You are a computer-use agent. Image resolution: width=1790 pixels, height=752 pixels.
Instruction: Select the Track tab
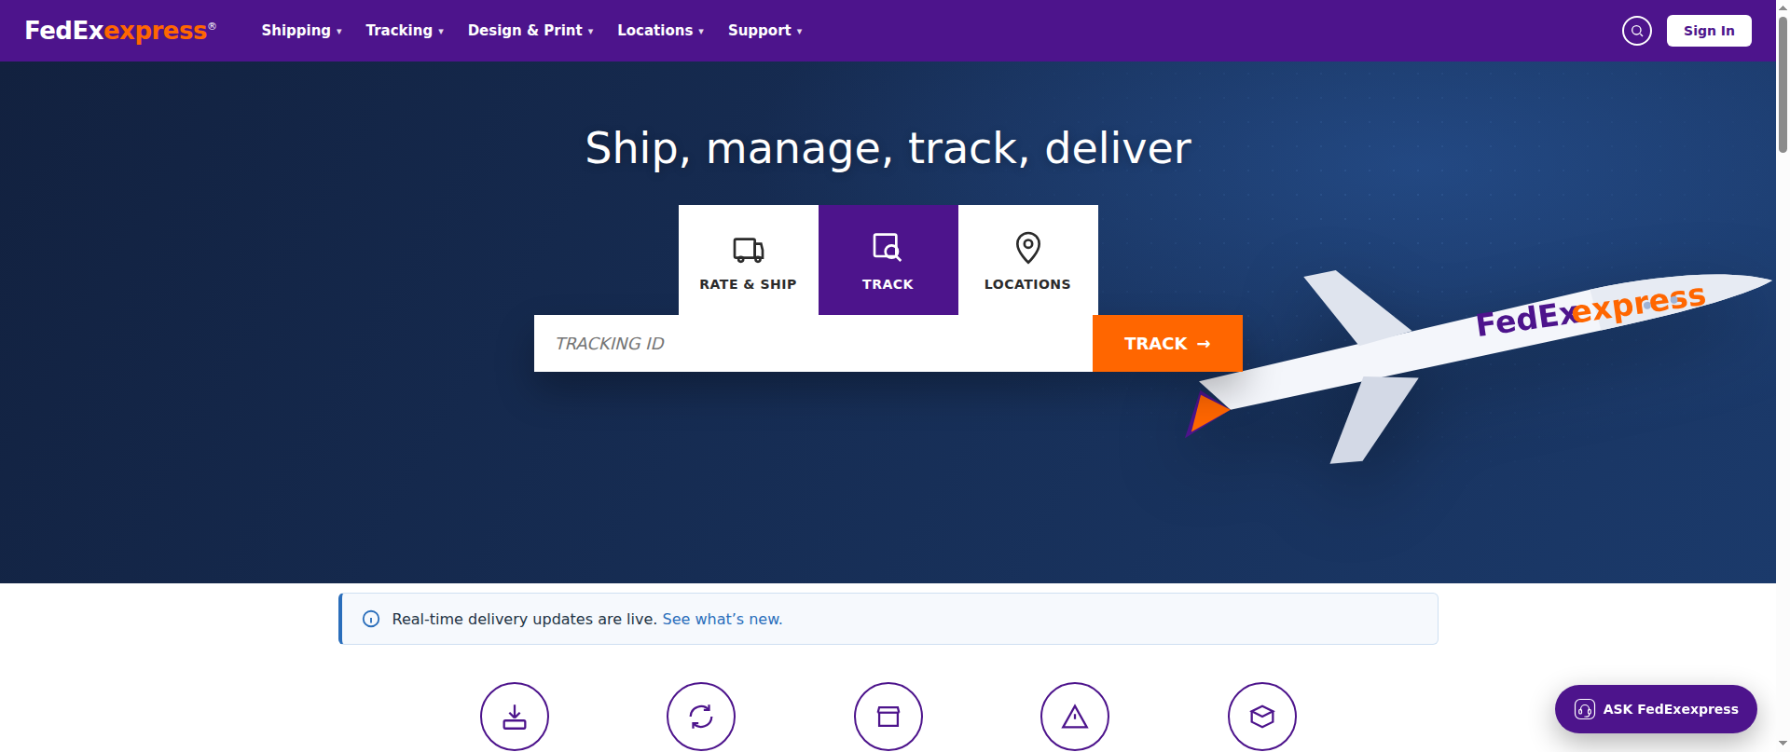click(888, 260)
